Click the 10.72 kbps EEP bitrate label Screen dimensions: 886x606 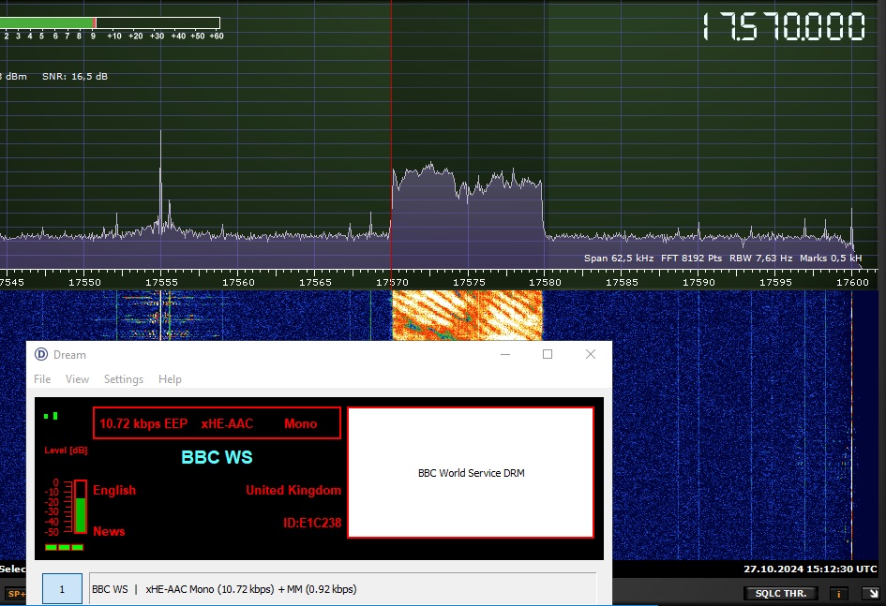coord(143,423)
